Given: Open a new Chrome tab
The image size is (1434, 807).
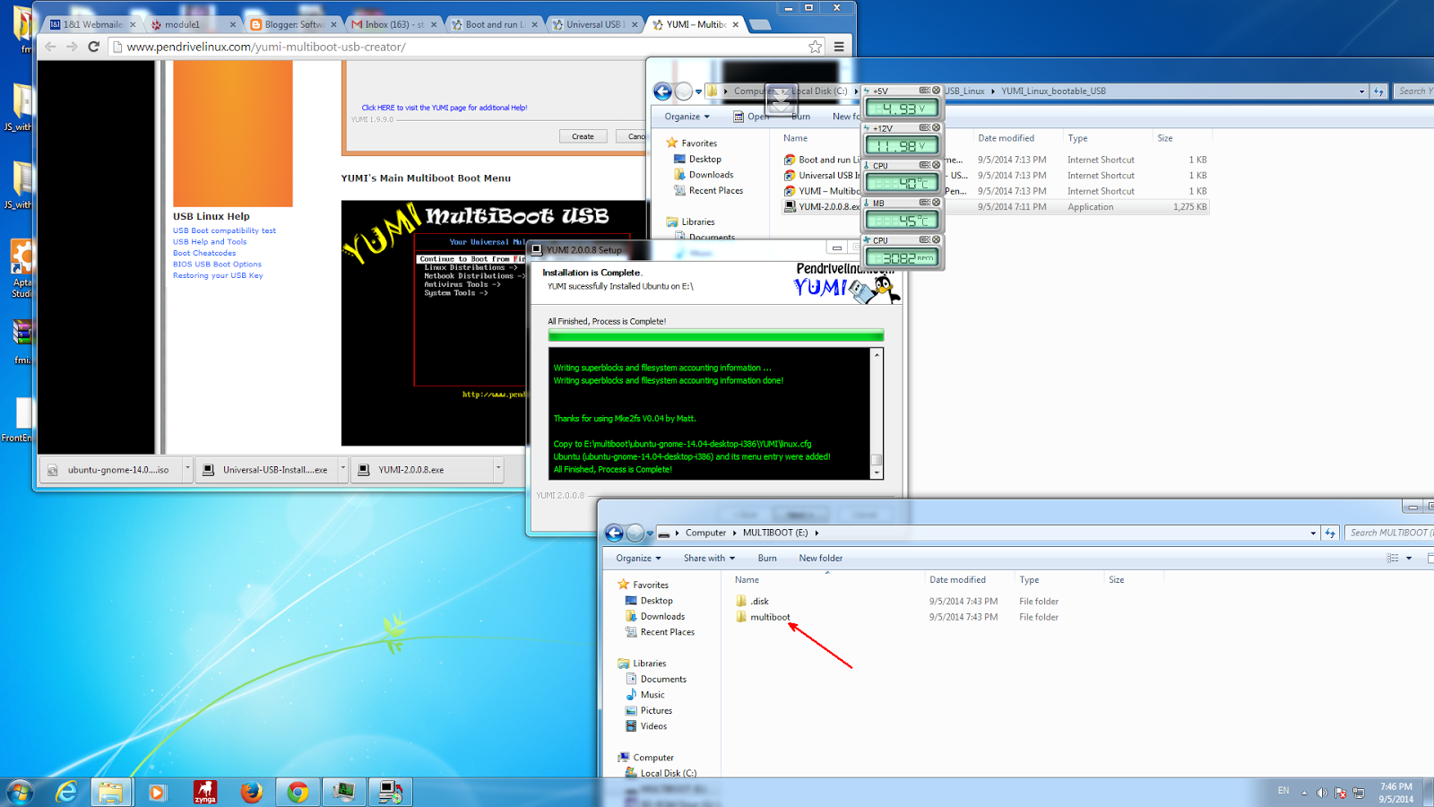Looking at the screenshot, I should tap(760, 24).
